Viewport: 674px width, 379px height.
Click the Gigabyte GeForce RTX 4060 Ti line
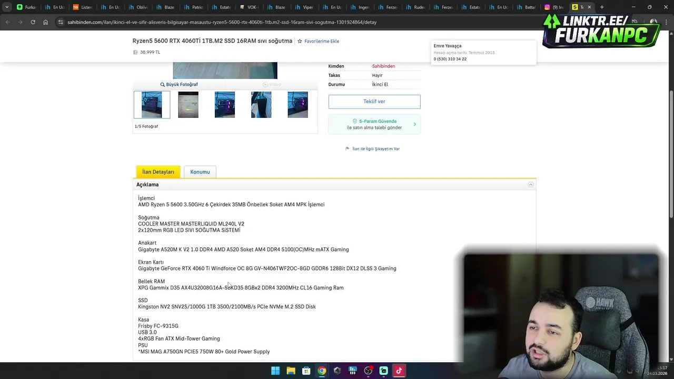[267, 268]
